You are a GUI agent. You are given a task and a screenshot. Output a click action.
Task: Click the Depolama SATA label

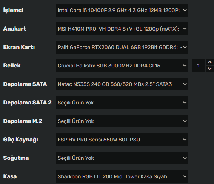click(25, 84)
